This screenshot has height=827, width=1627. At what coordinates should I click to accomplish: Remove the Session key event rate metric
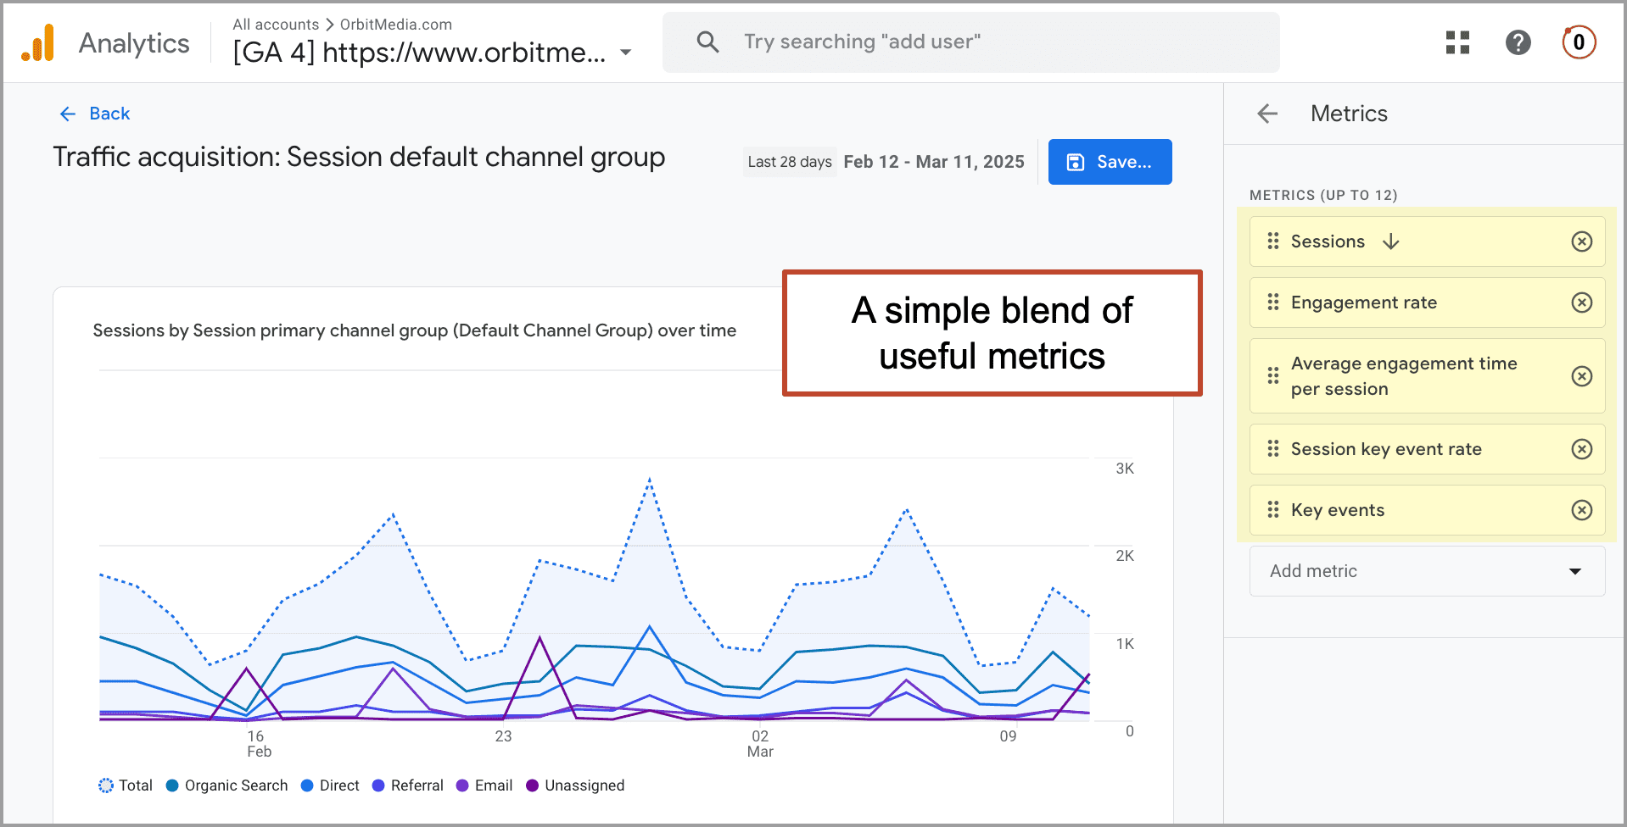pos(1581,449)
